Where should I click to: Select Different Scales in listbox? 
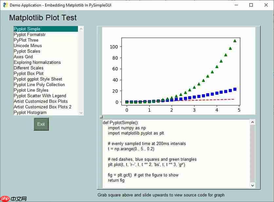[46, 68]
